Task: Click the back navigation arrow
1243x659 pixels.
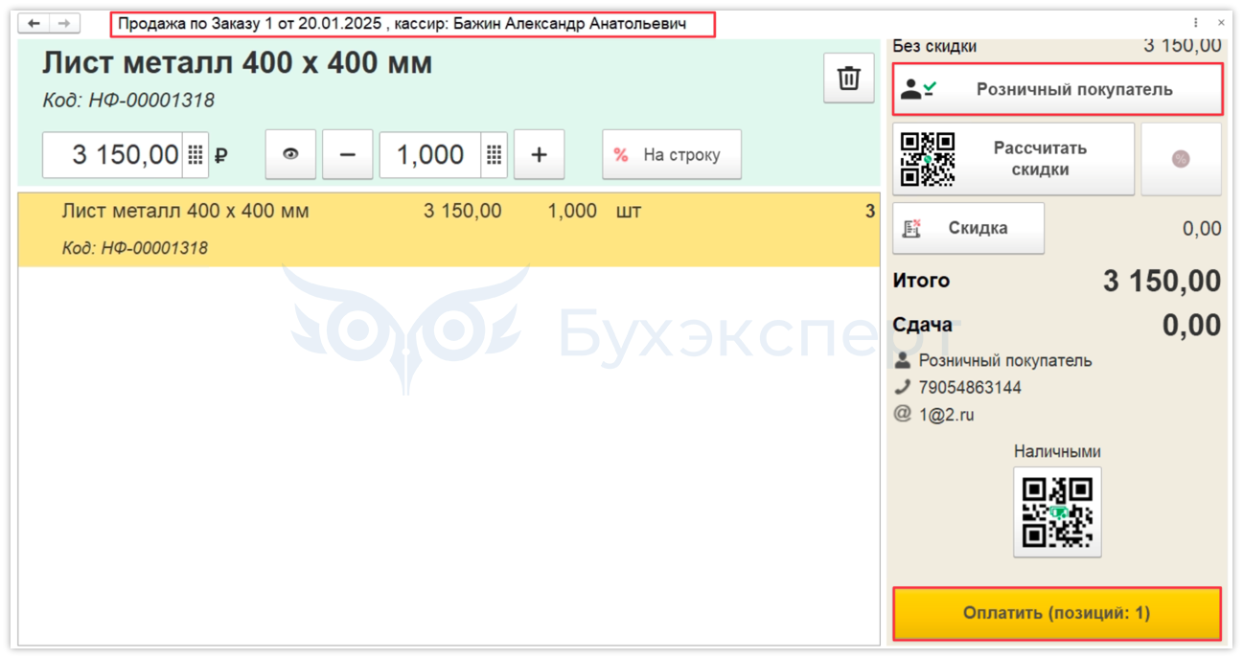Action: [x=34, y=23]
